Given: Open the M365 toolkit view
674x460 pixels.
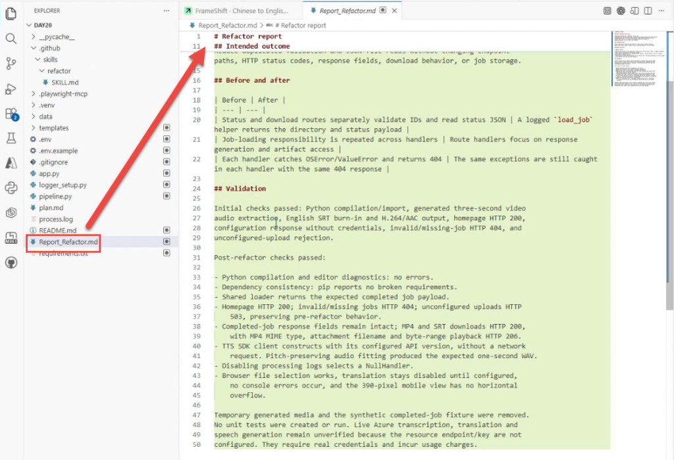Looking at the screenshot, I should pos(11,238).
